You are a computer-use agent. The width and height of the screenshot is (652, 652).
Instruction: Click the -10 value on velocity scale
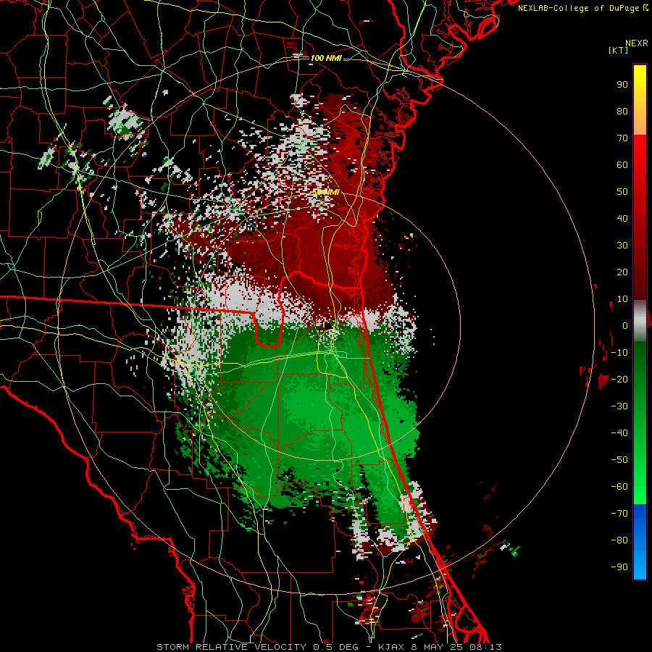pos(619,353)
